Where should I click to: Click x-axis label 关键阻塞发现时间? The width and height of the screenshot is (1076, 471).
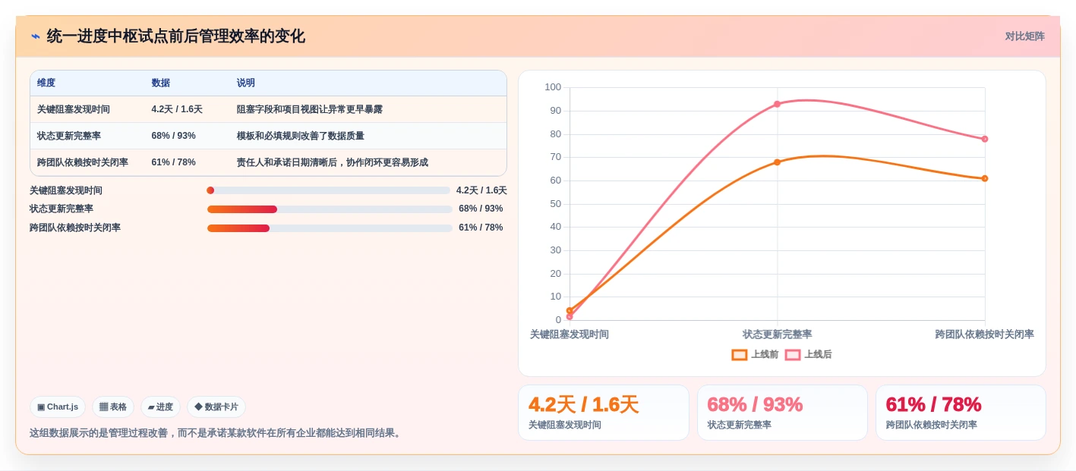point(570,334)
